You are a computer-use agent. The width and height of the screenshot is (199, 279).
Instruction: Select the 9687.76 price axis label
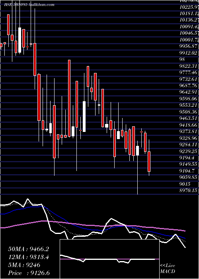[189, 86]
